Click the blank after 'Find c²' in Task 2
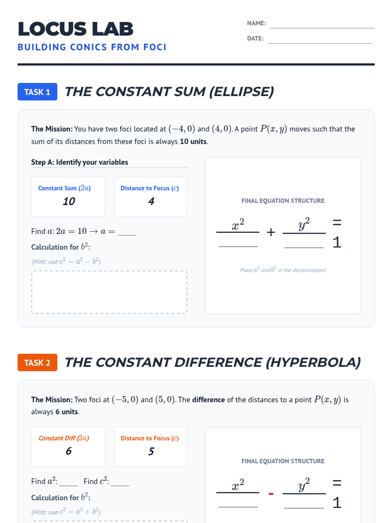Image resolution: width=392 pixels, height=523 pixels. pos(120,482)
